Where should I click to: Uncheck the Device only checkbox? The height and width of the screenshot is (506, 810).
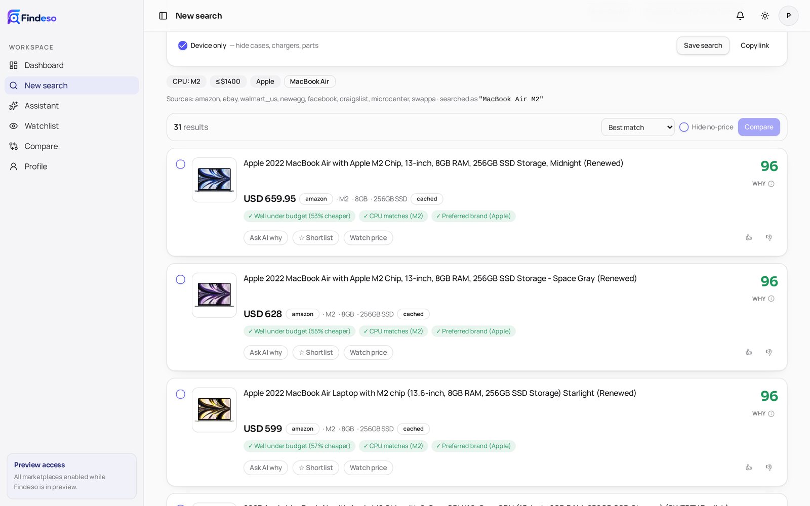pyautogui.click(x=183, y=46)
